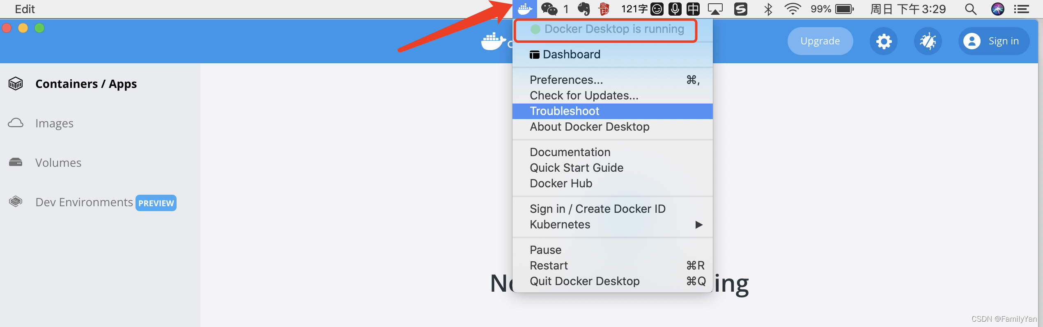Open the Edit menu

click(25, 9)
